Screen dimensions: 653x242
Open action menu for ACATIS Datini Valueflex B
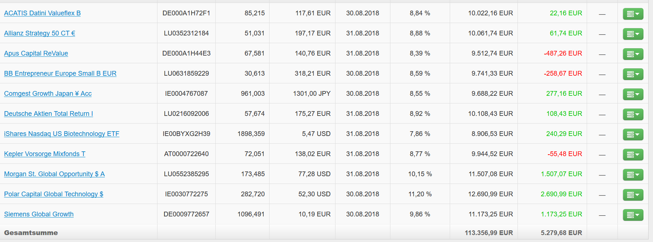(633, 14)
